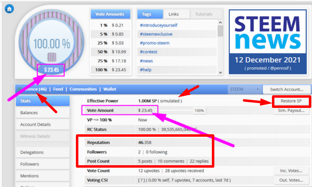
Task: Open the #contest tag
Action: [148, 52]
